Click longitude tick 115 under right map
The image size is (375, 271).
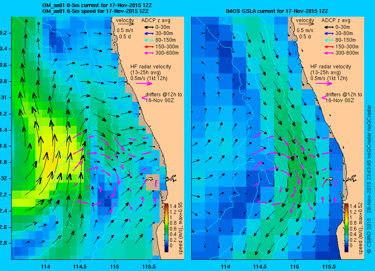295,266
